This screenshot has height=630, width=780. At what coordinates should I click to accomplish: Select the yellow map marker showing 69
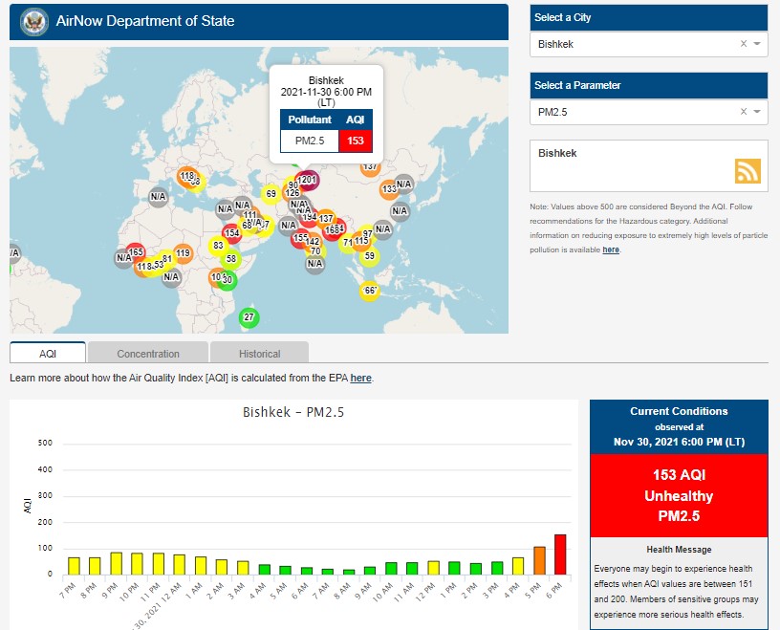[271, 194]
